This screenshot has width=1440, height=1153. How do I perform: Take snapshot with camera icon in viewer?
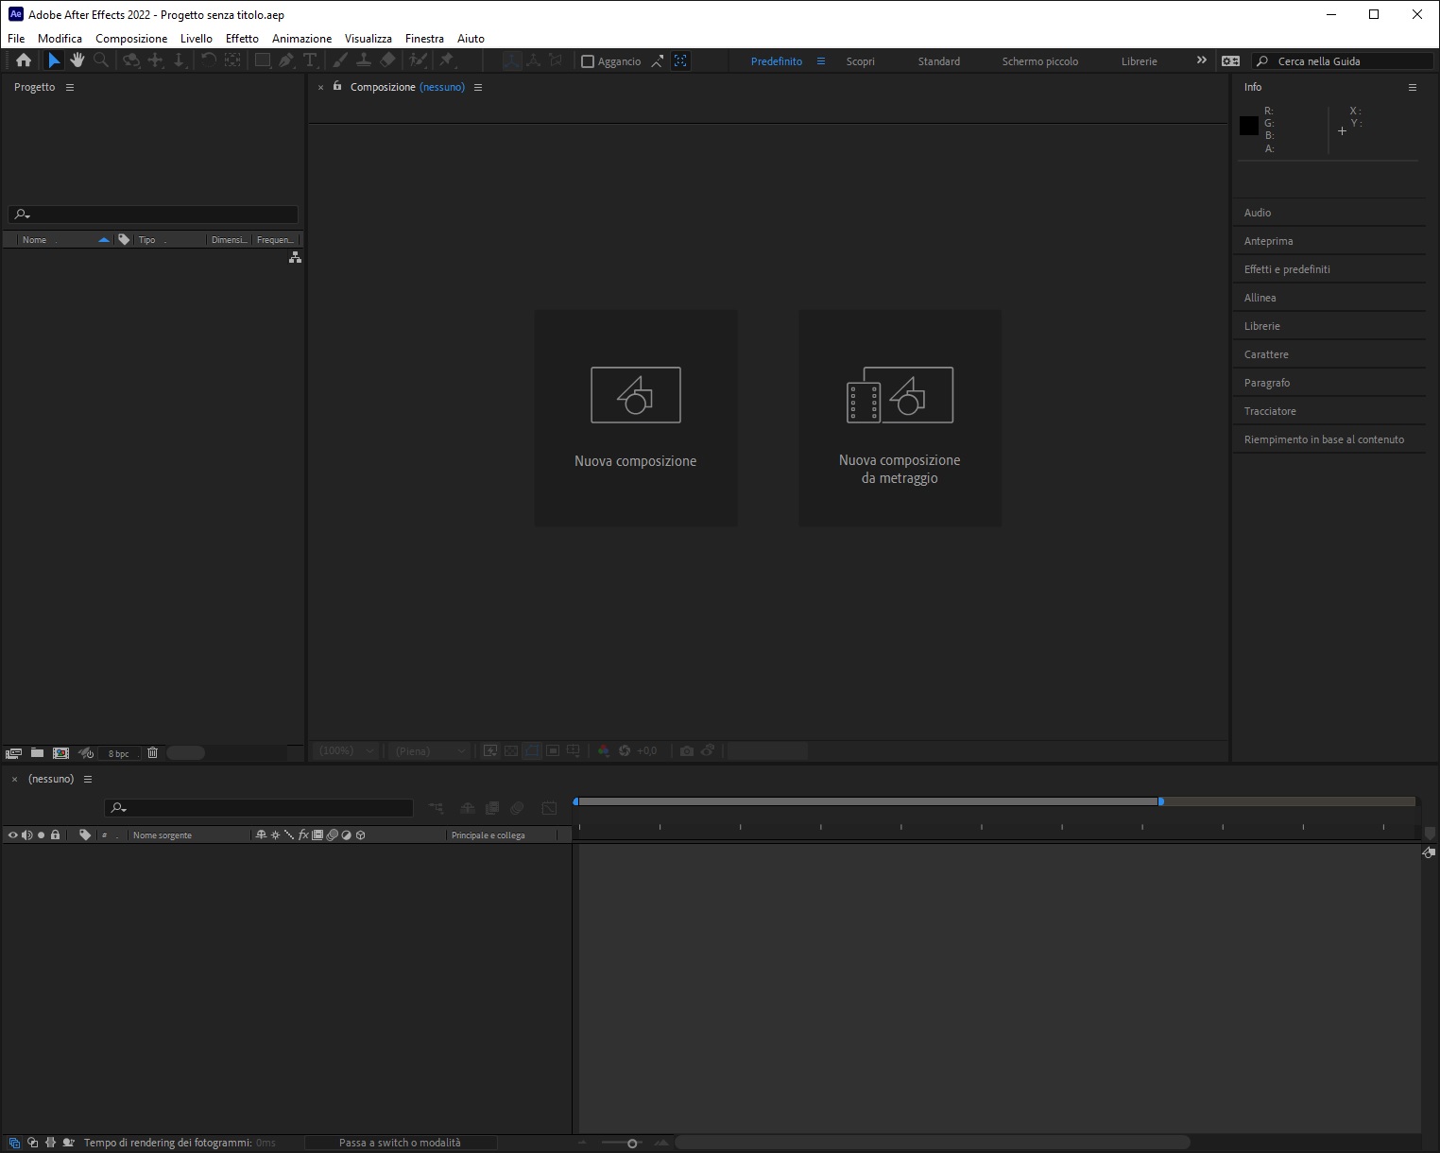687,750
